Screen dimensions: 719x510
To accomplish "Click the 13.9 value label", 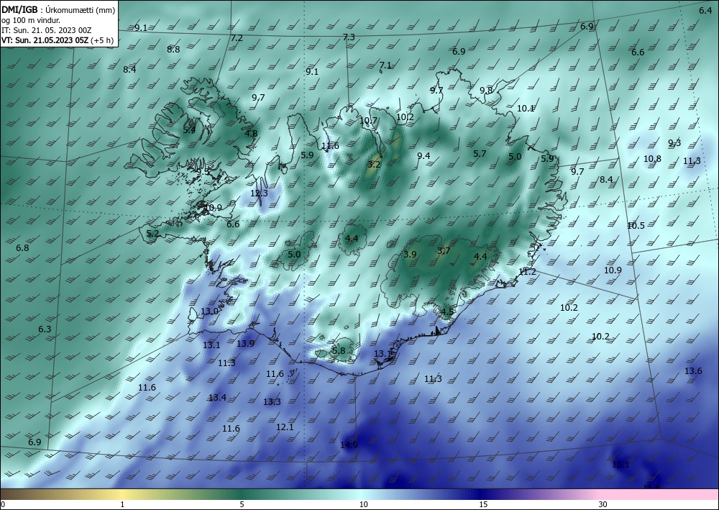I will (x=245, y=343).
